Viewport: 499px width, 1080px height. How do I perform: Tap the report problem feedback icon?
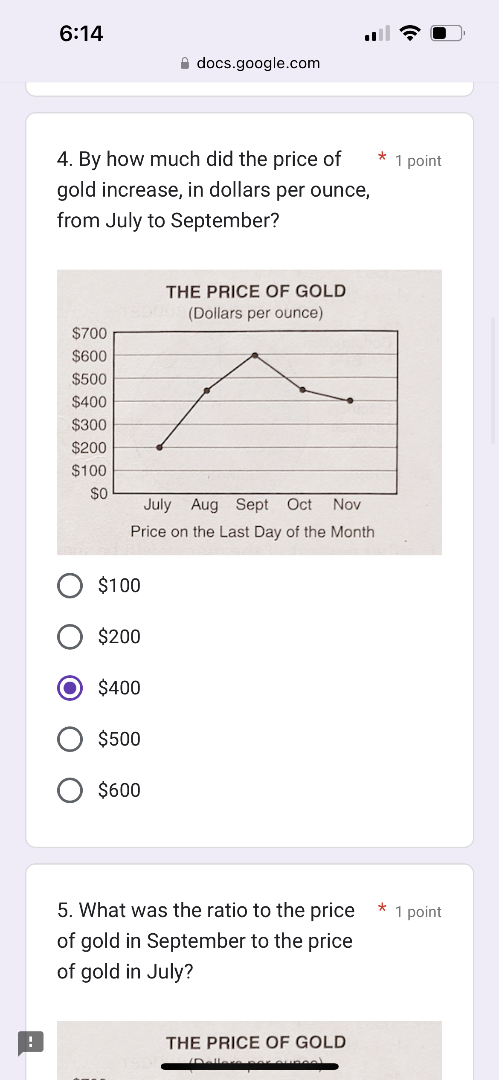[30, 1042]
